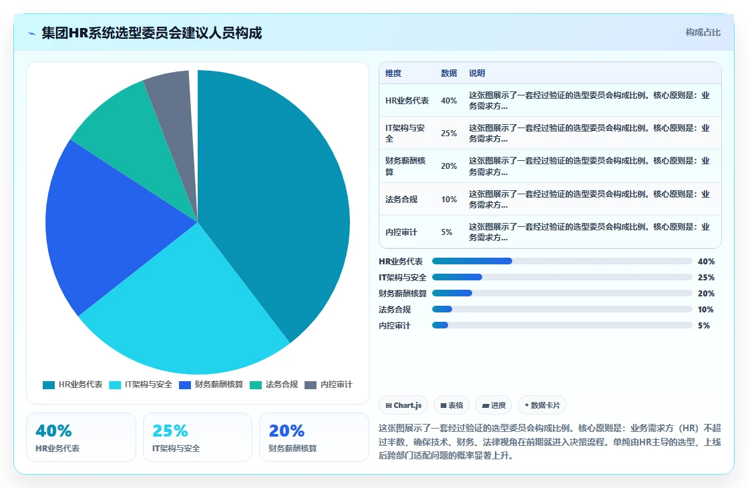Click the 25% value in the table

point(449,134)
